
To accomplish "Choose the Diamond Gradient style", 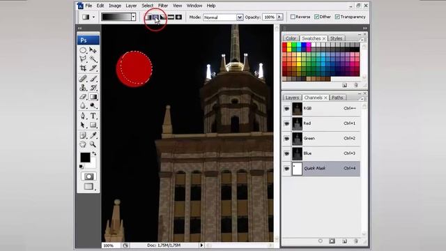I will (178, 17).
